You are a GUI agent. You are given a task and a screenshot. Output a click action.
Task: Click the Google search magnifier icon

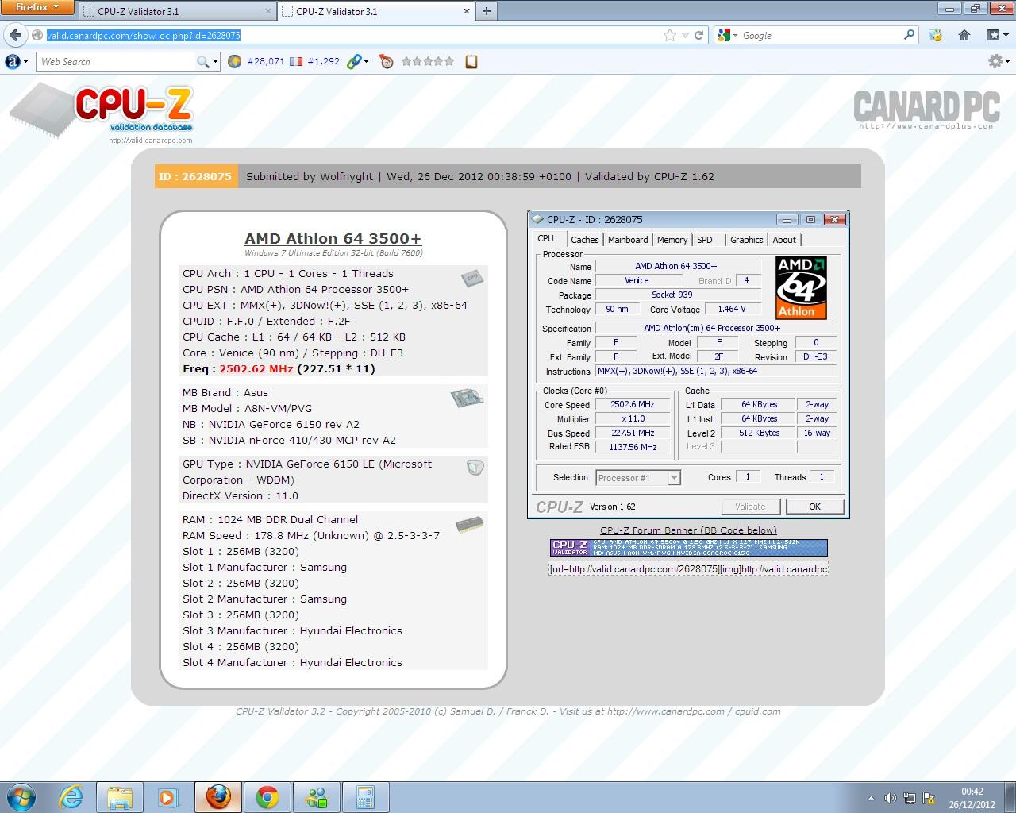click(910, 35)
